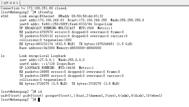Click the typed ifconfig command text
Screen dimensions: 189x107
45,12
